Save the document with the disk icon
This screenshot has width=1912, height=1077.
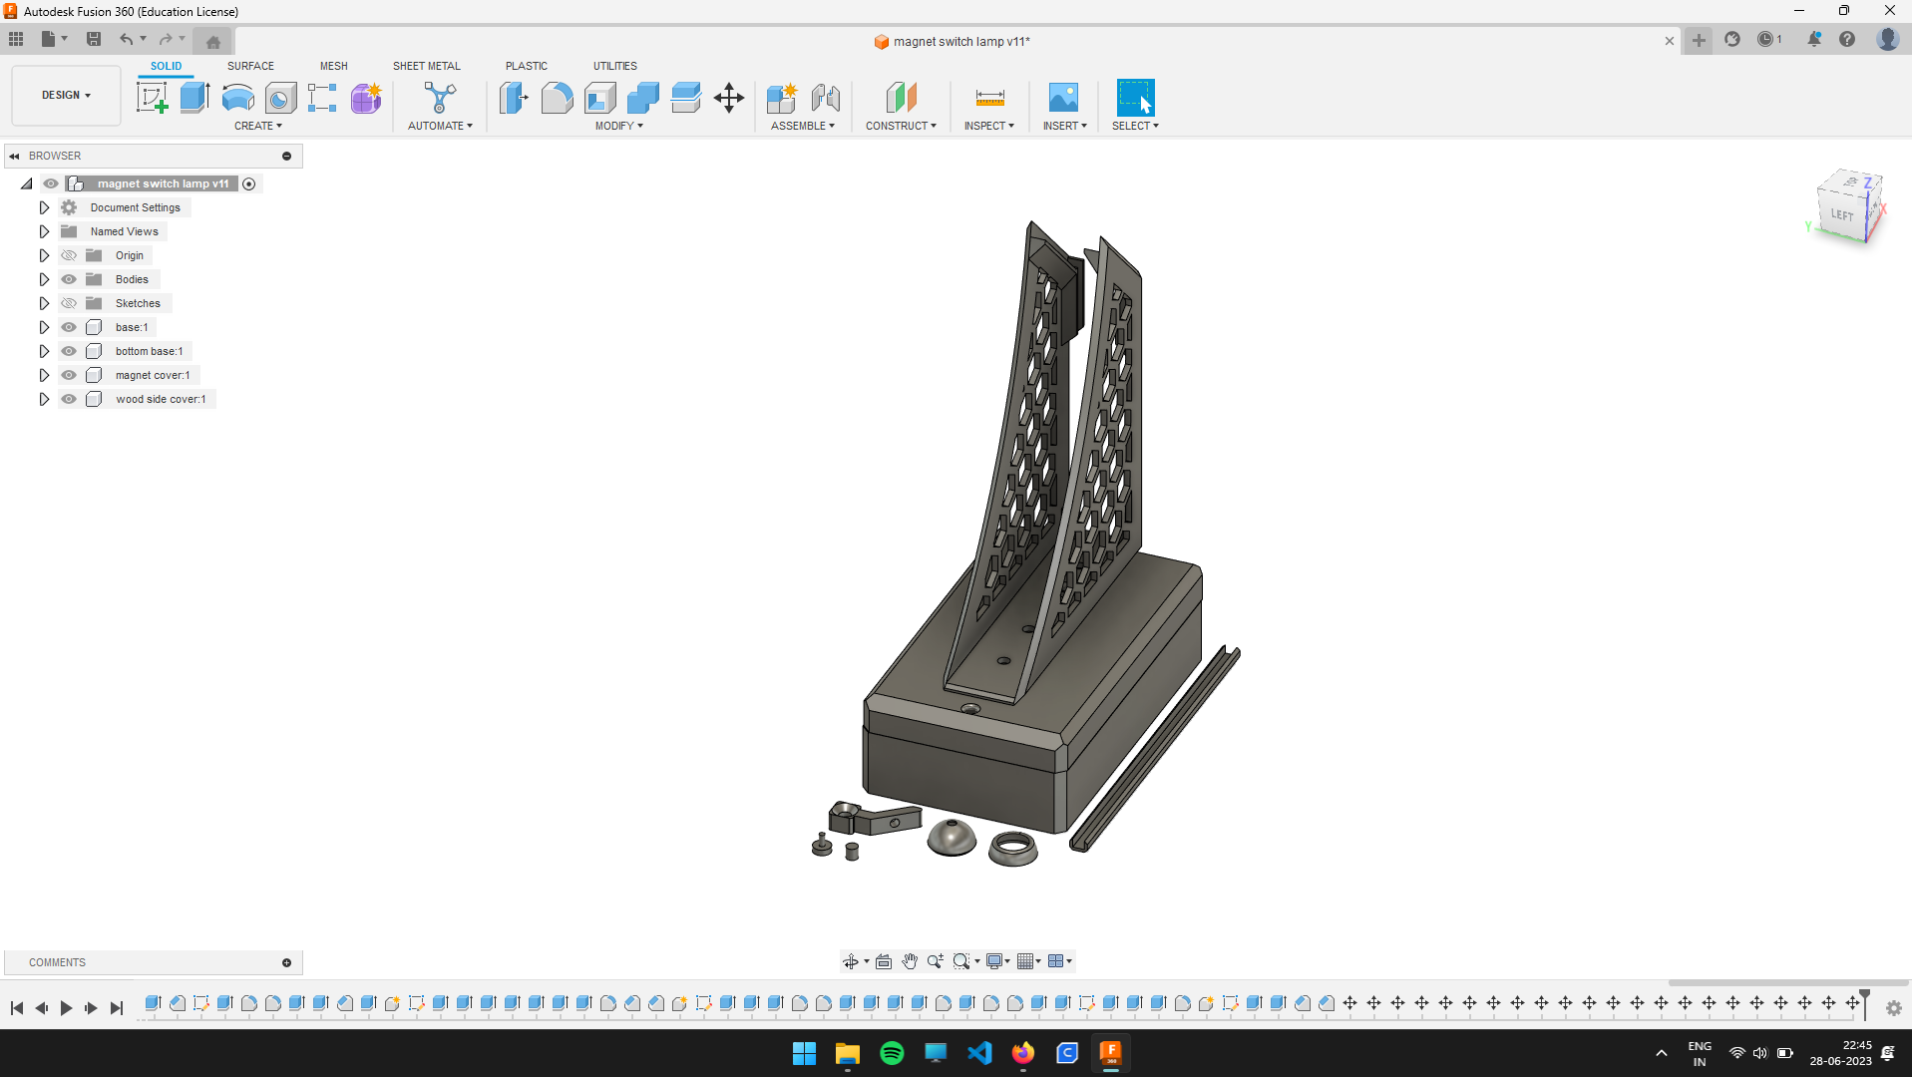[94, 39]
